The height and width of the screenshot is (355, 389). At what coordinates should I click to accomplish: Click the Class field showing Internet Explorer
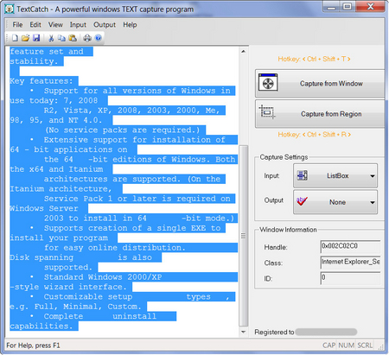pyautogui.click(x=350, y=263)
